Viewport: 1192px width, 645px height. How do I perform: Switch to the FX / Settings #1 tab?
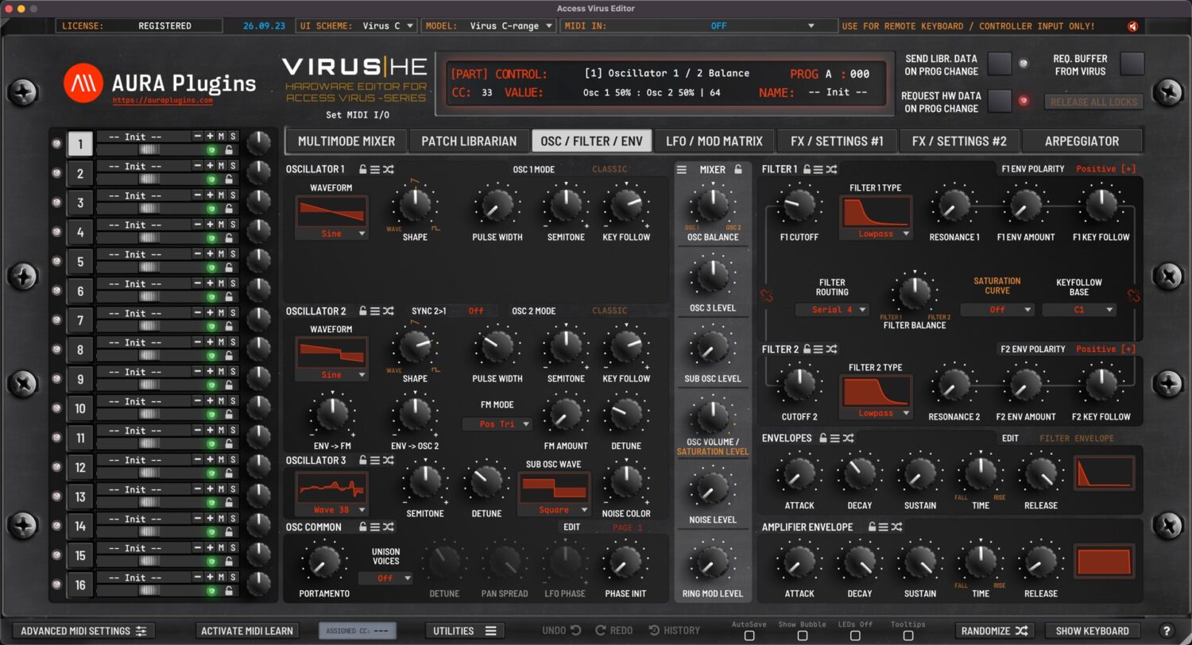(837, 141)
